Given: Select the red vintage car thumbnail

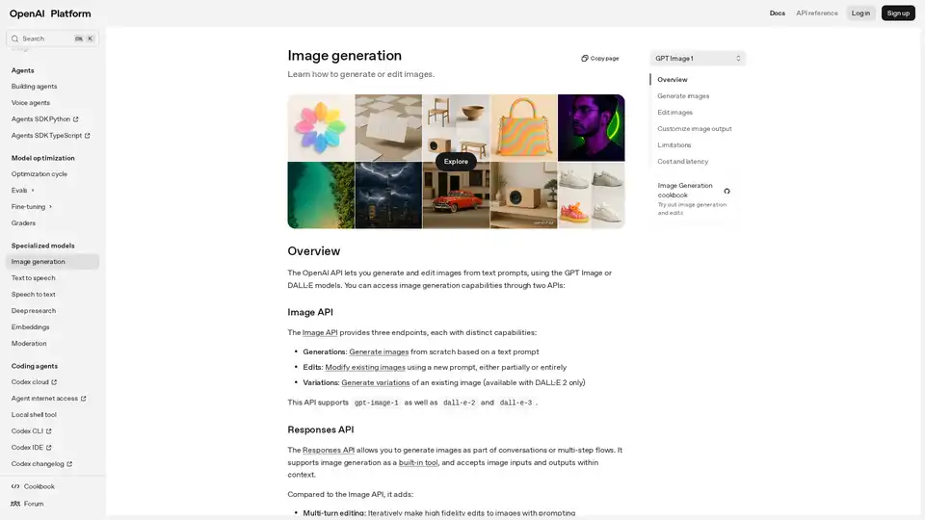Looking at the screenshot, I should 456,195.
